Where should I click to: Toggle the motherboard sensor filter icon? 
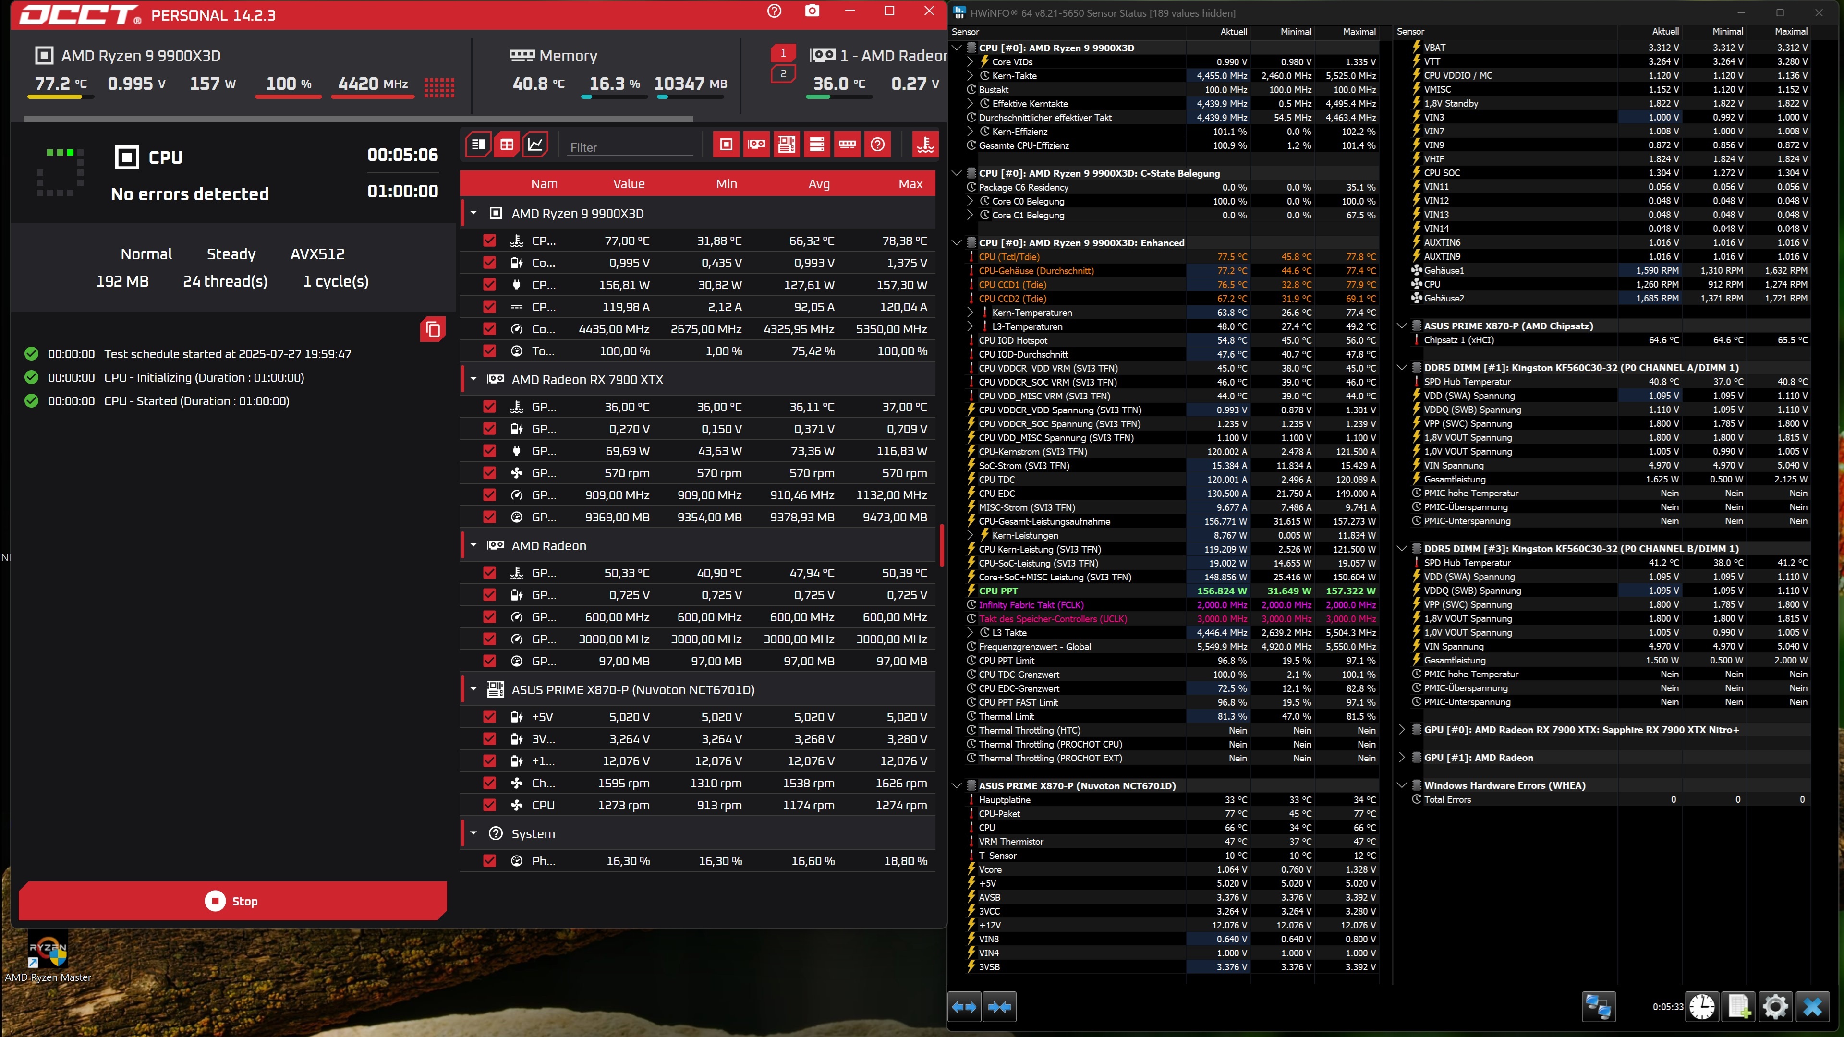point(787,145)
